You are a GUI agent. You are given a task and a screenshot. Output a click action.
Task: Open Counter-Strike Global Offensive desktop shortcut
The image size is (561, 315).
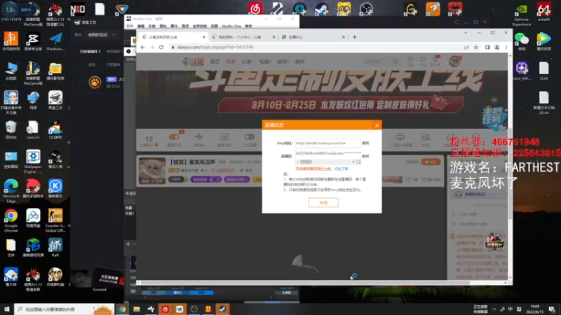(x=55, y=220)
